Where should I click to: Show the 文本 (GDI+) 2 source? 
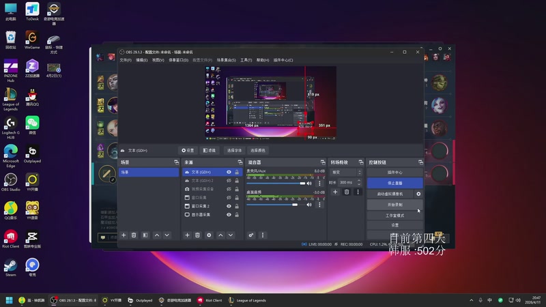pyautogui.click(x=229, y=181)
